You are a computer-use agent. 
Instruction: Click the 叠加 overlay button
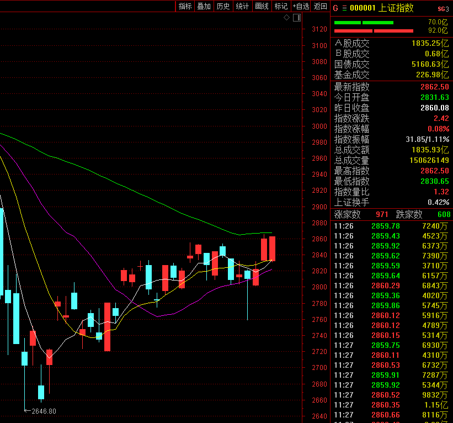pyautogui.click(x=204, y=7)
